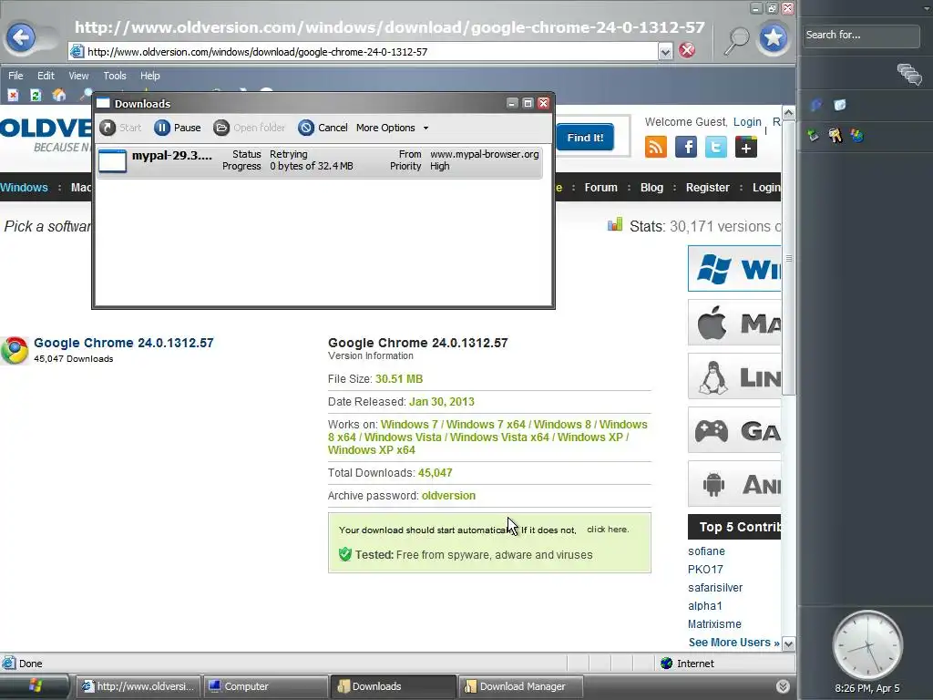Open contributor PKO17's profile link
This screenshot has width=933, height=700.
coord(705,570)
